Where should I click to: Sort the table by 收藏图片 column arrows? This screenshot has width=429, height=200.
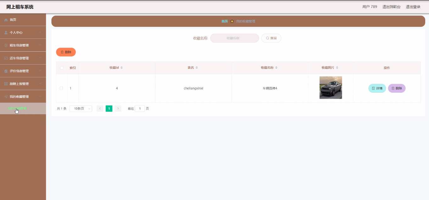(x=337, y=68)
